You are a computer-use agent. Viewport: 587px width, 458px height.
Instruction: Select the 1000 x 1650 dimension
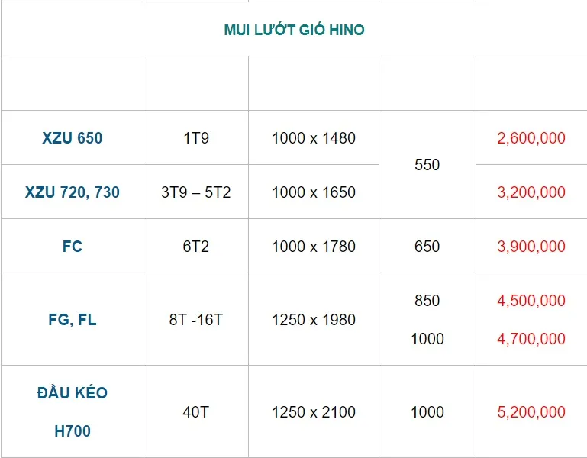pos(313,192)
